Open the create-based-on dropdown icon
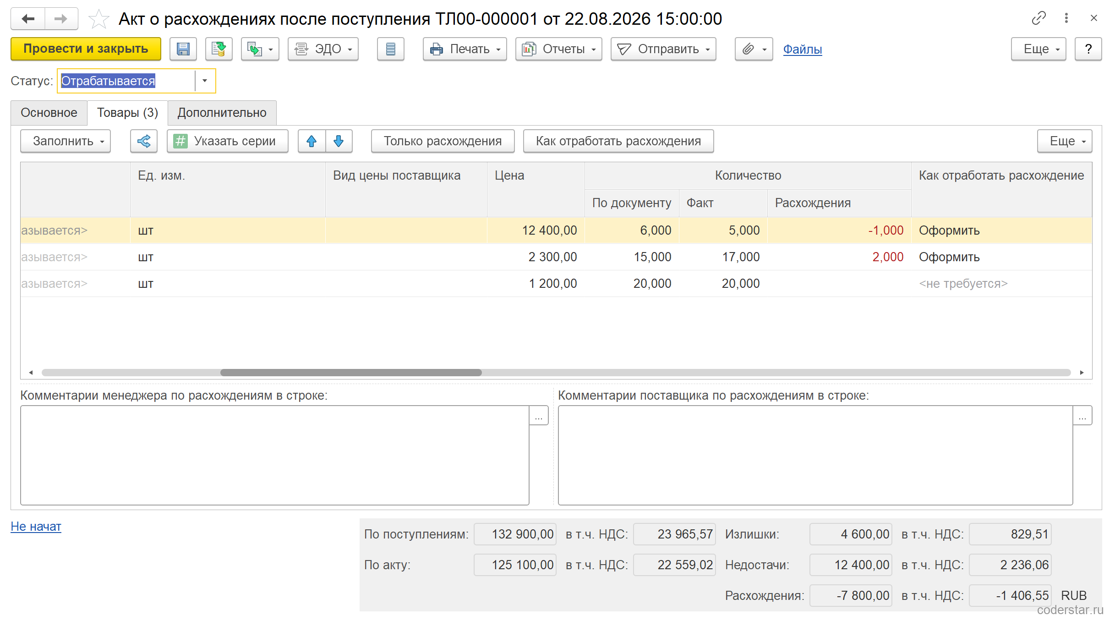 (x=260, y=49)
